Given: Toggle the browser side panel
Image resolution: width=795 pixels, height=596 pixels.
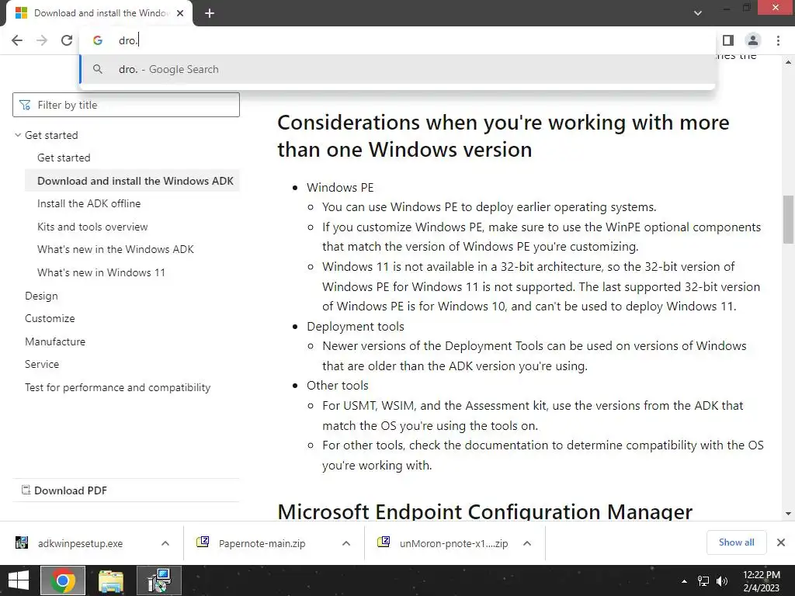Looking at the screenshot, I should coord(728,40).
